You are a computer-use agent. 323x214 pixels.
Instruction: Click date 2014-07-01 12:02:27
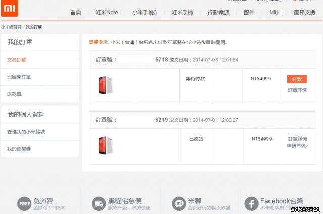tap(216, 120)
